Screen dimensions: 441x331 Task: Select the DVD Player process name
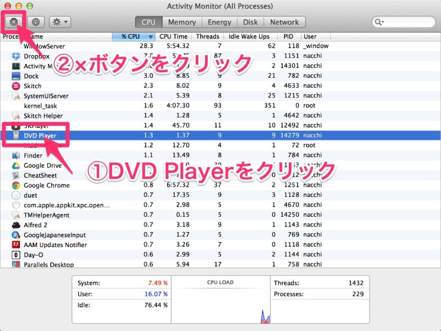coord(40,135)
